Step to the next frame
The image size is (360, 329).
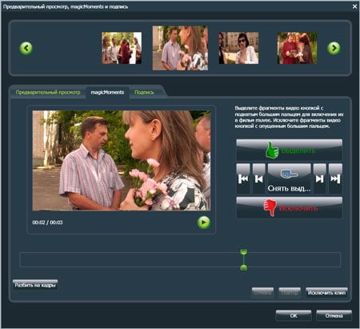[320, 179]
